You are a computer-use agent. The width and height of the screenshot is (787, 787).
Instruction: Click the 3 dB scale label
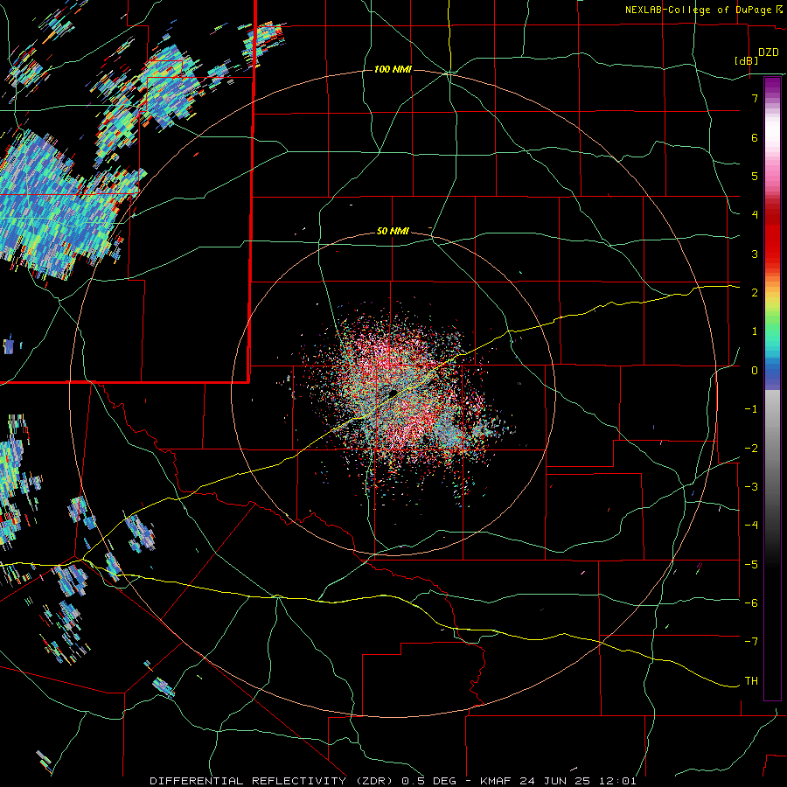coord(755,254)
